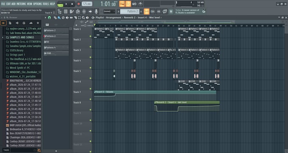Viewport: 288px width, 153px height.
Task: Toggle Song/Pattern mode switch
Action: [60, 4]
